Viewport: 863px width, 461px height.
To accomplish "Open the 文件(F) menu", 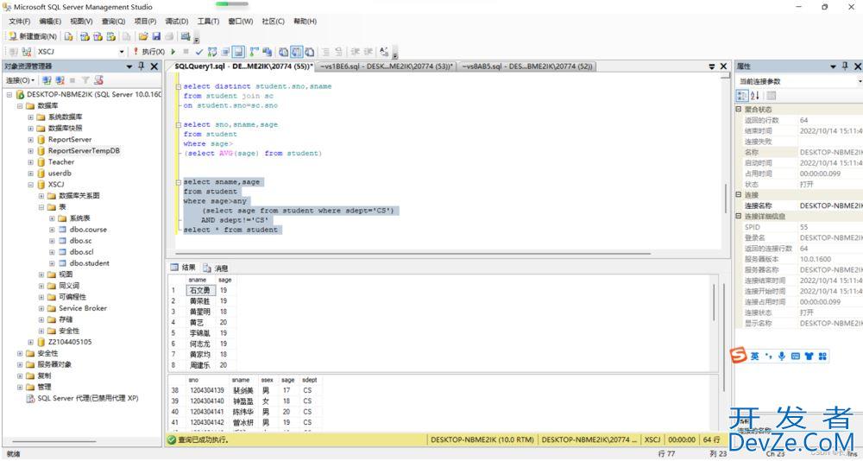I will 19,22.
